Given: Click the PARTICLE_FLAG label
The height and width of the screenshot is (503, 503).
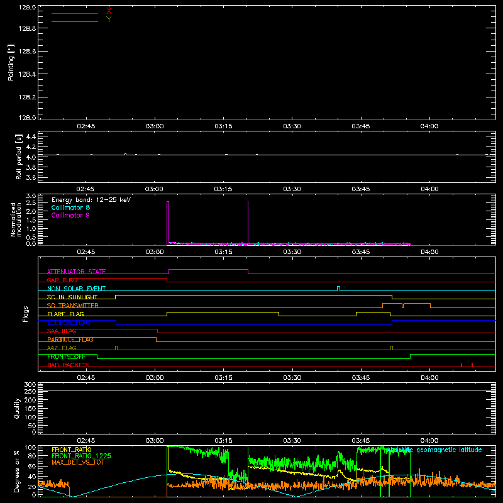Looking at the screenshot, I should (x=70, y=340).
